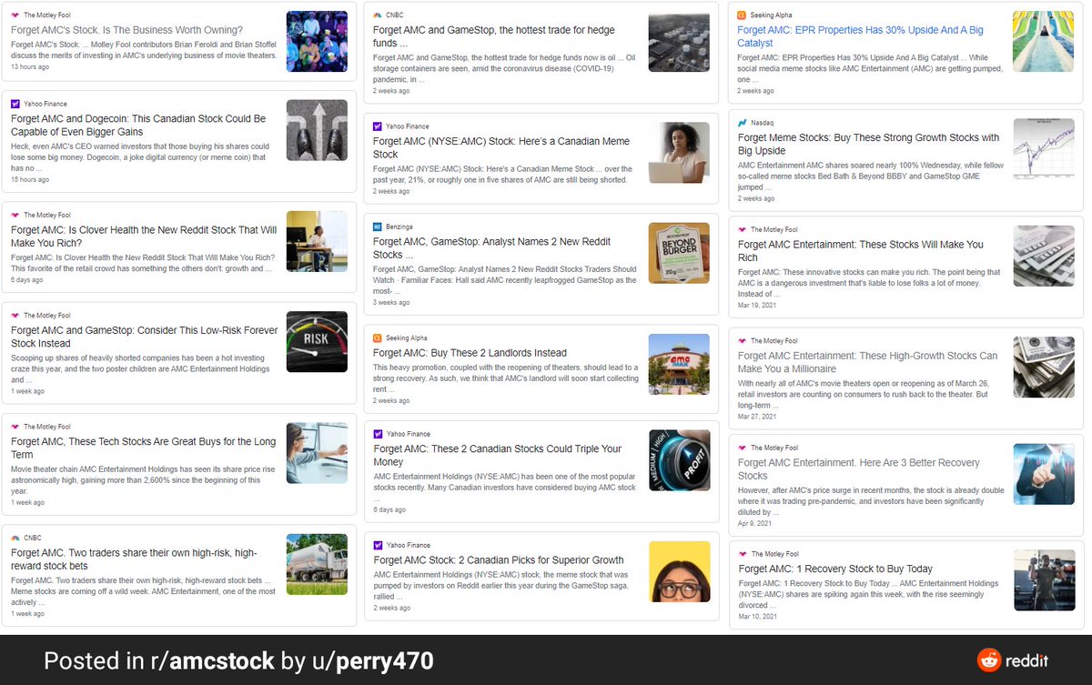Viewport: 1092px width, 685px height.
Task: Open 'Here Are 3 Better Recovery Stocks' headline
Action: coord(859,468)
